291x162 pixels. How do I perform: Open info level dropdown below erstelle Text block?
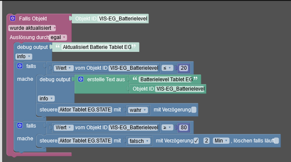(x=46, y=99)
